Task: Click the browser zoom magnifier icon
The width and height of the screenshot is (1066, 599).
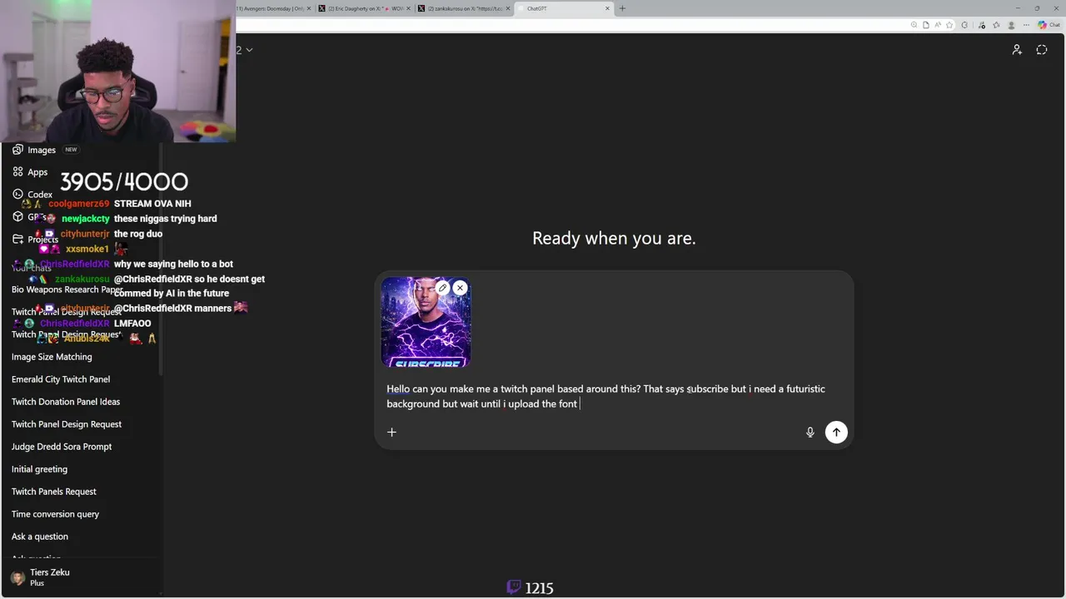Action: pos(914,25)
